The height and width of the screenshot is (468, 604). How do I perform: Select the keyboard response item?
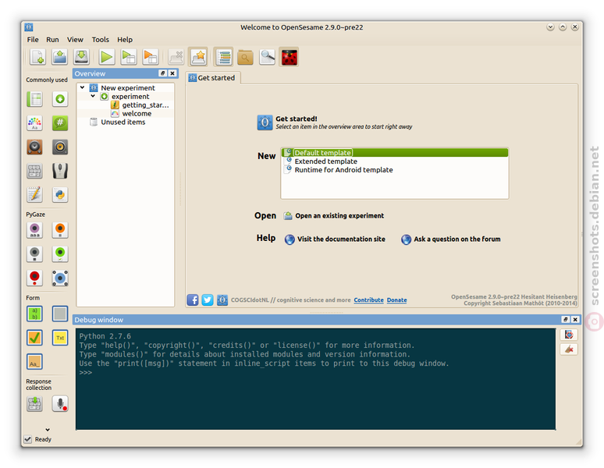click(x=34, y=171)
